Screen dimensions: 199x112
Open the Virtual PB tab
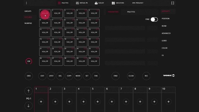click(x=82, y=3)
